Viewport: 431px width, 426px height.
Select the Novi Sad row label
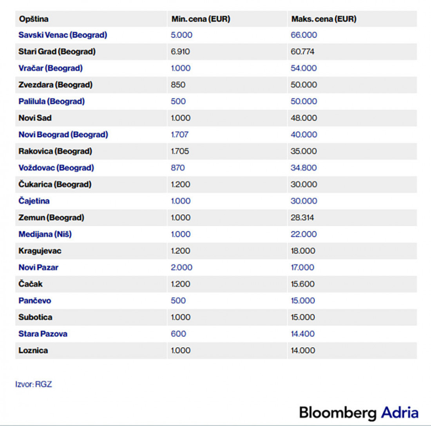[x=35, y=118]
